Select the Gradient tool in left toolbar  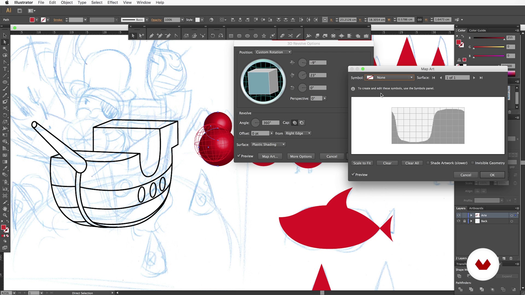5,162
